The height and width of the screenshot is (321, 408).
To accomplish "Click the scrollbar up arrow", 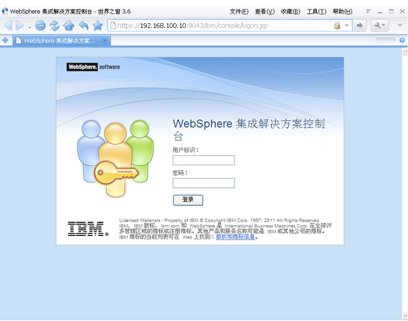I will point(405,52).
